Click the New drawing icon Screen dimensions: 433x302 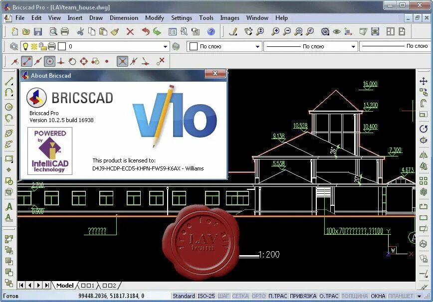tap(14, 31)
